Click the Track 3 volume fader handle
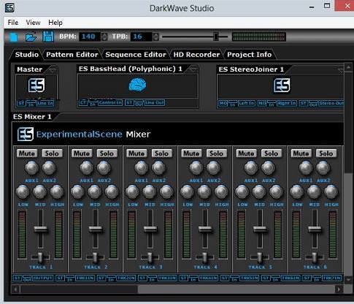 [150, 229]
